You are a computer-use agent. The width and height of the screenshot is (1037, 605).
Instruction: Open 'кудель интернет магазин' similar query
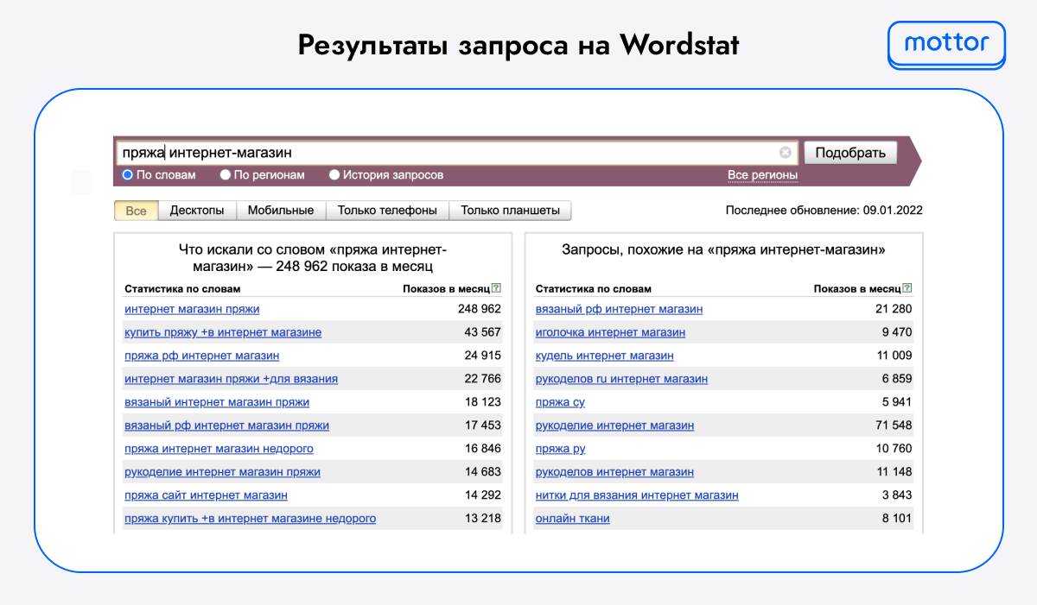click(x=605, y=356)
